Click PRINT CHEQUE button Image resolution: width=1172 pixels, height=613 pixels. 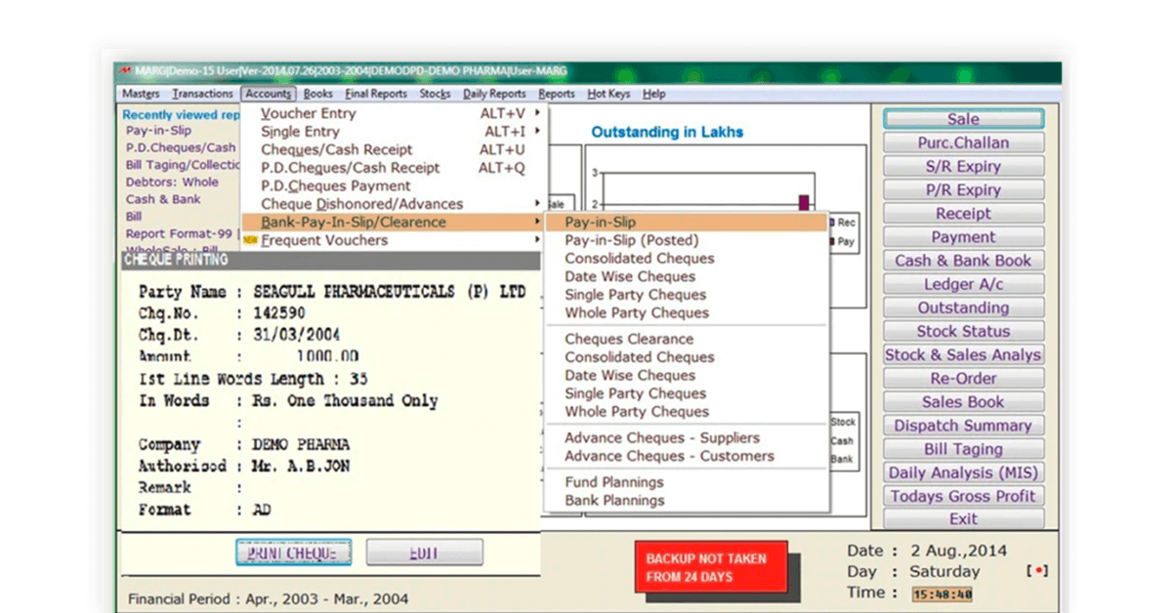coord(293,552)
